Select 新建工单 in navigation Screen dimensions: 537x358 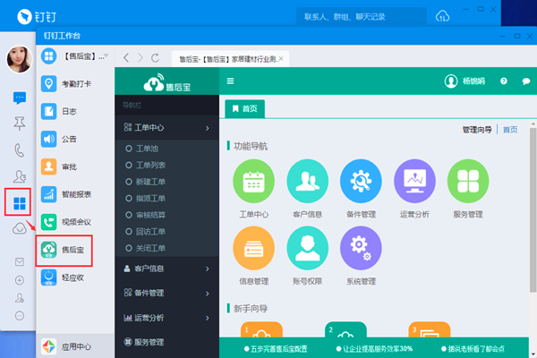tap(150, 182)
